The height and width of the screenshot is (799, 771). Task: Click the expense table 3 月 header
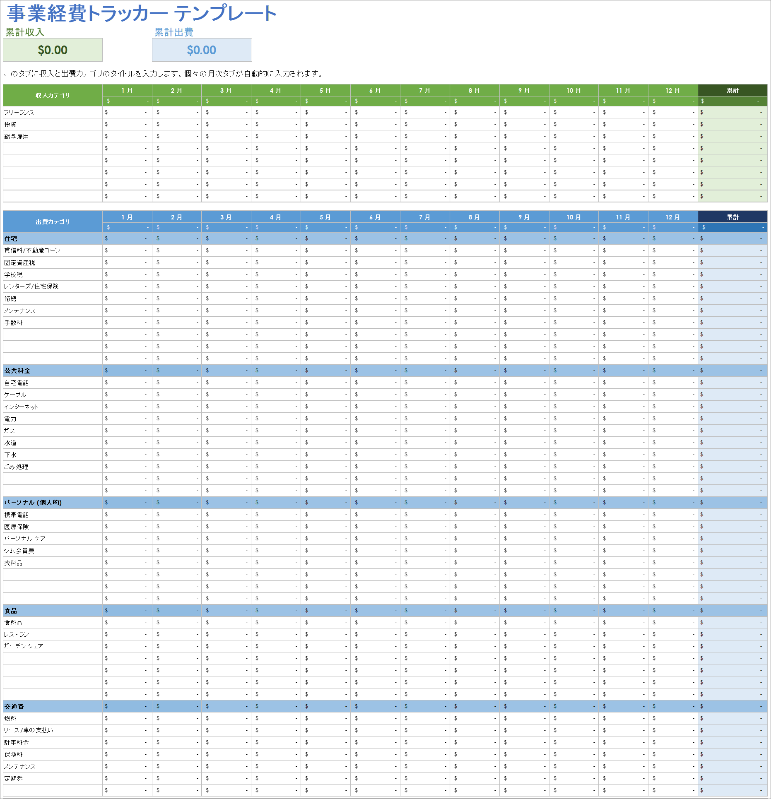pos(226,217)
